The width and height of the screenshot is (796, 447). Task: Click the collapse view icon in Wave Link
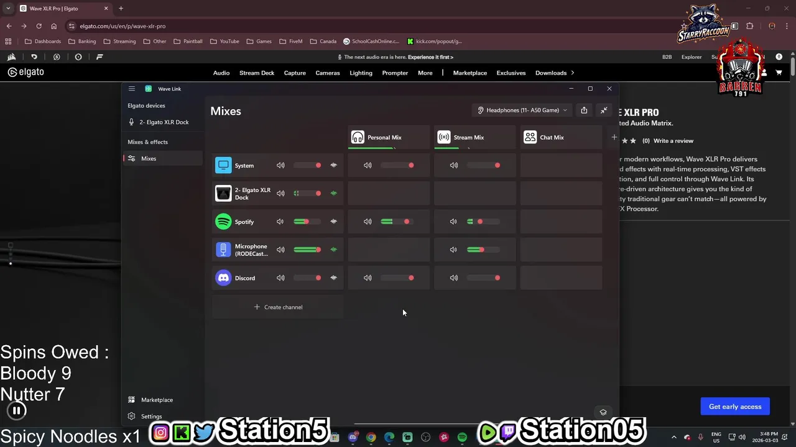click(x=604, y=110)
